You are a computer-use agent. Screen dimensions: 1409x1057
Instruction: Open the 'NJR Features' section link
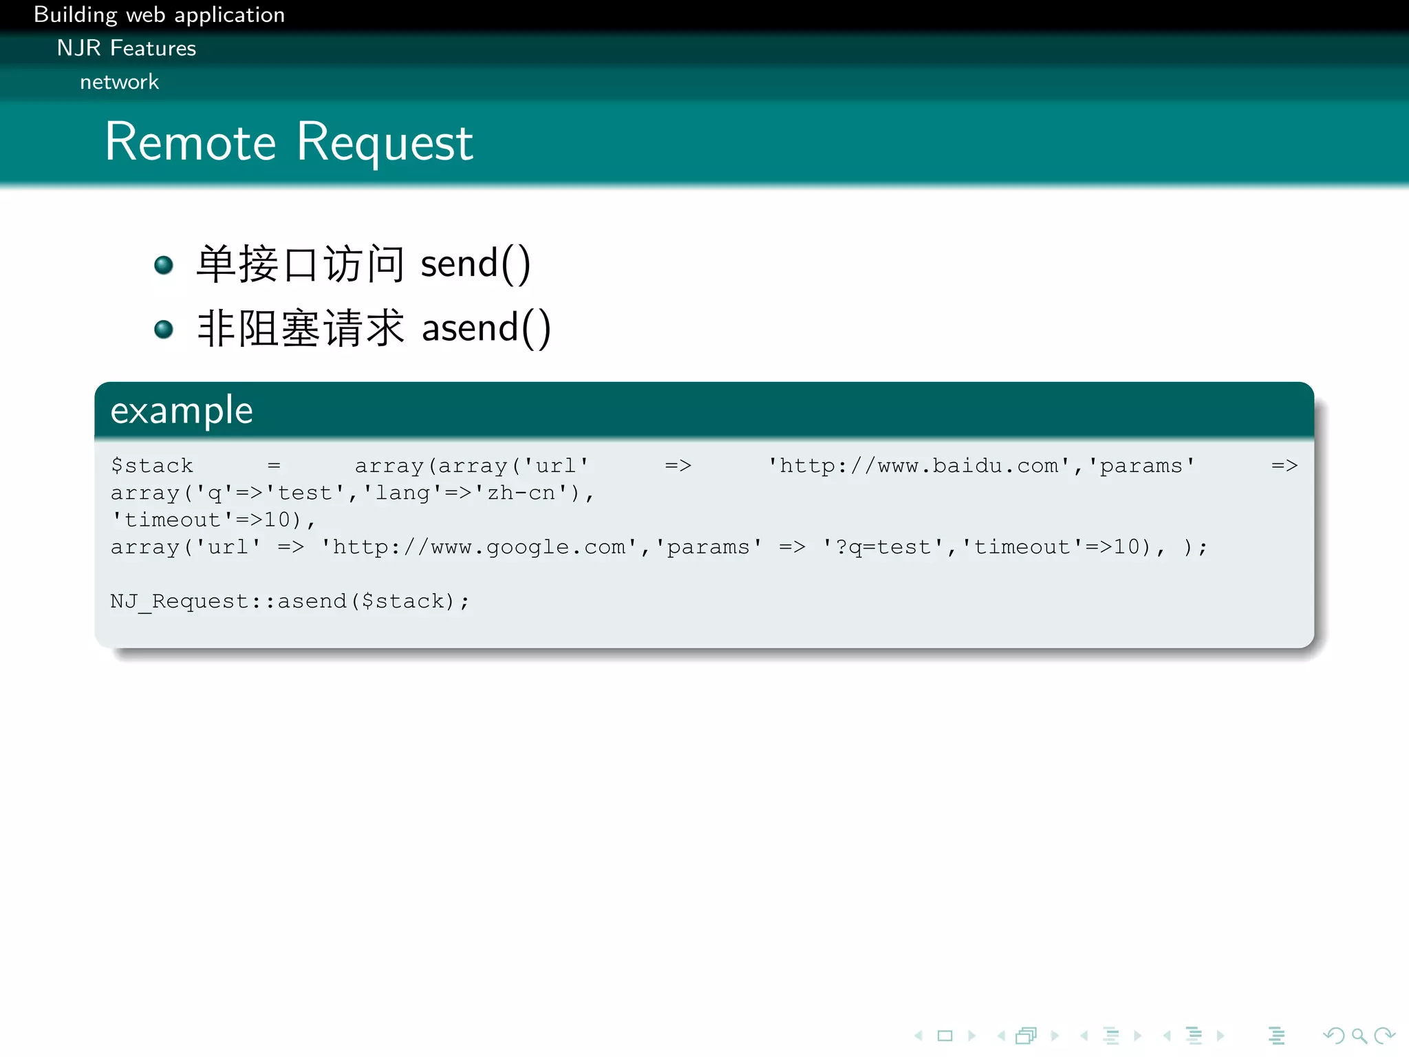127,48
